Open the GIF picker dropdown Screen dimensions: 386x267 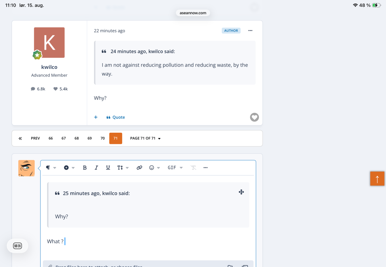175,168
